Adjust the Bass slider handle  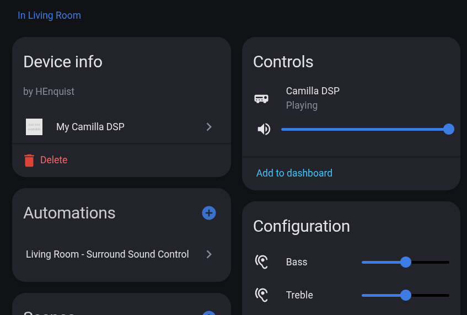pyautogui.click(x=406, y=262)
